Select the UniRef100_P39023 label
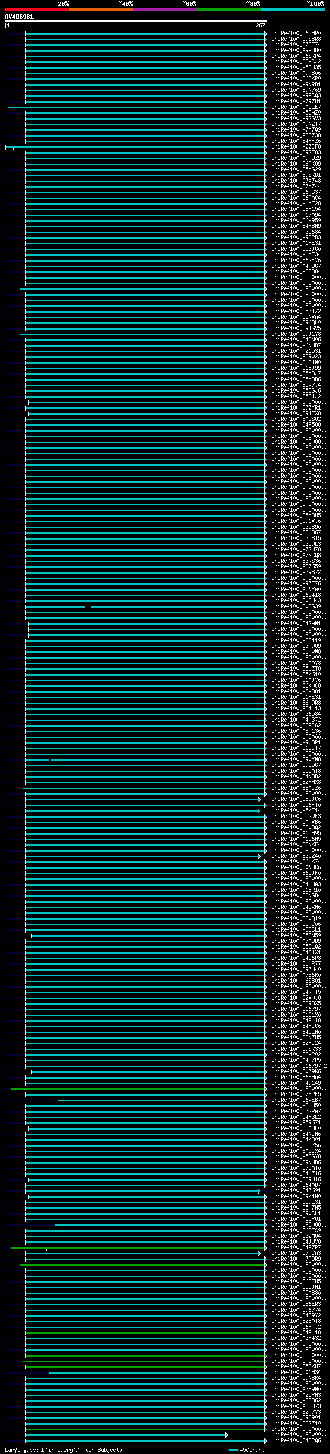Screen dimensions: 330x1454 [295, 357]
